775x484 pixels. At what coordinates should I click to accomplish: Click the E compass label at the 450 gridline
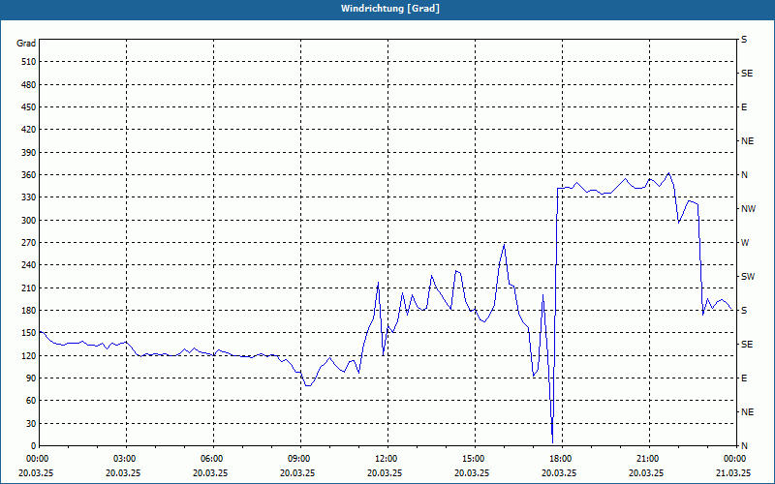coord(744,107)
